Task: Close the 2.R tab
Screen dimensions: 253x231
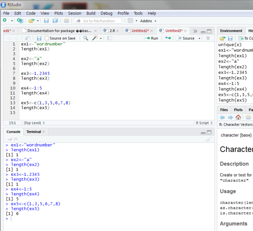Action: pyautogui.click(x=117, y=31)
